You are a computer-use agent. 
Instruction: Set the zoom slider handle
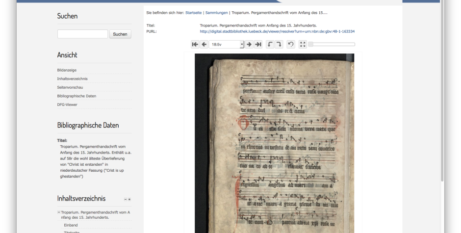[310, 45]
